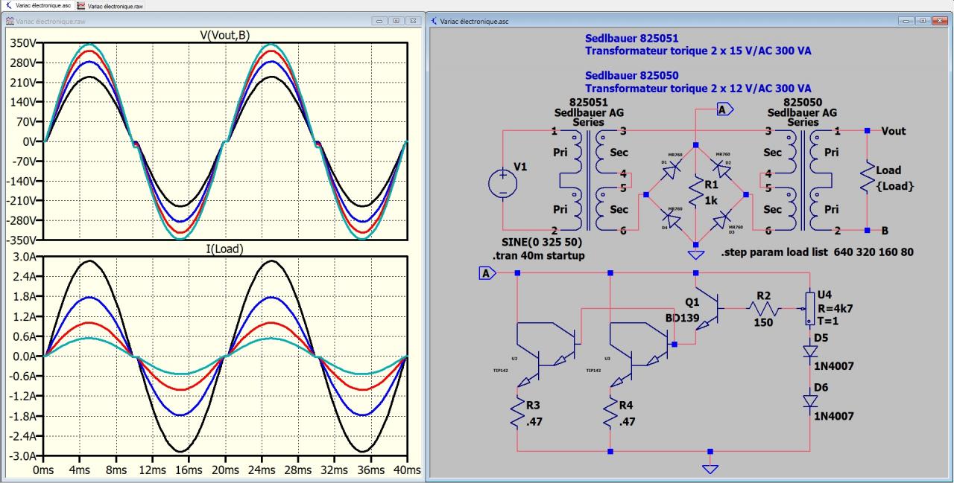This screenshot has height=483, width=954.
Task: Select resistor R2 symbol
Action: tap(762, 310)
